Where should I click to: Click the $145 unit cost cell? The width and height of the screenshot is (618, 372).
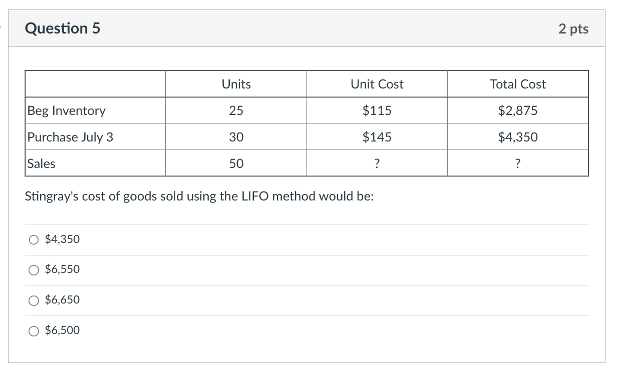pos(377,137)
